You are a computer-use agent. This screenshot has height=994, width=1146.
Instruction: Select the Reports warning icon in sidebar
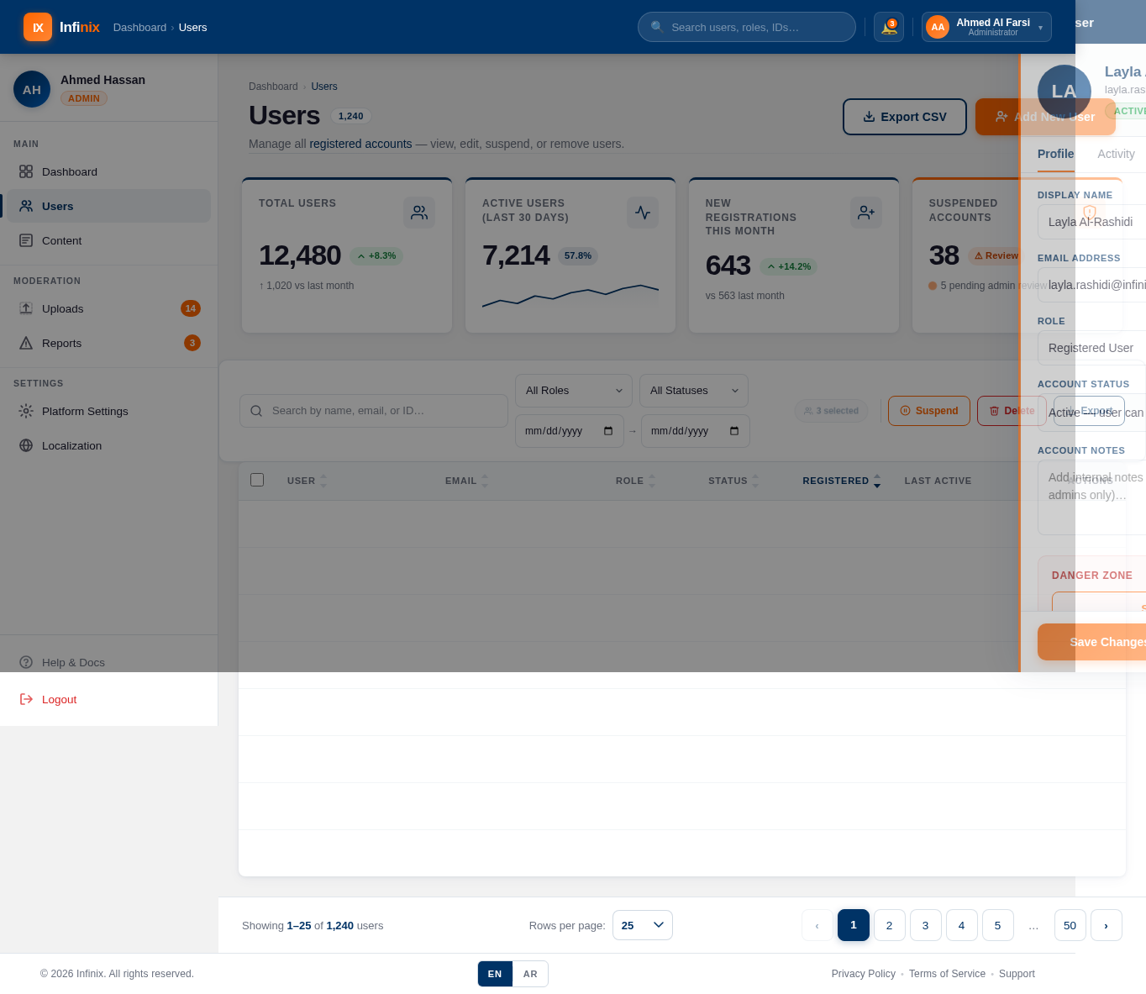[x=25, y=343]
